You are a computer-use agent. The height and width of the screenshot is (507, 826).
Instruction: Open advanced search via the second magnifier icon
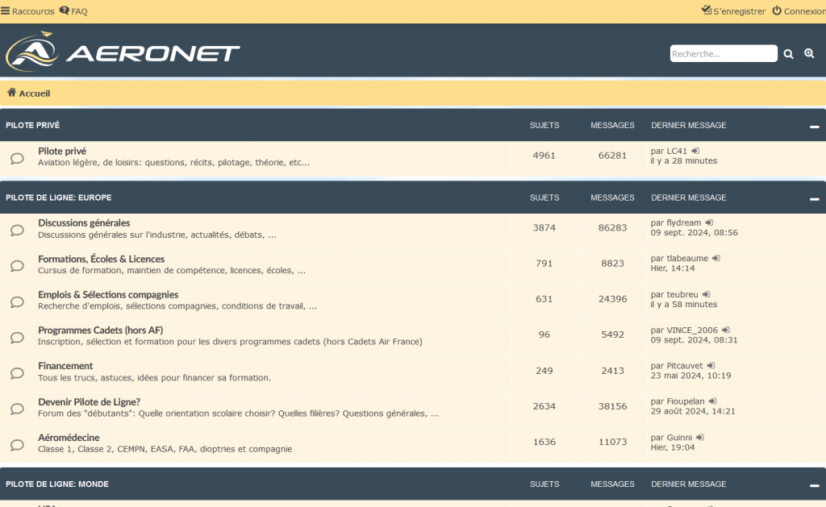pos(809,53)
